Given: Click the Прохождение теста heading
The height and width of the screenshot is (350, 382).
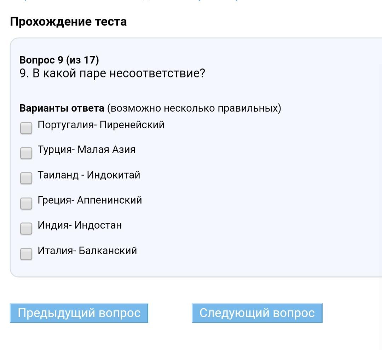Looking at the screenshot, I should click(x=68, y=22).
